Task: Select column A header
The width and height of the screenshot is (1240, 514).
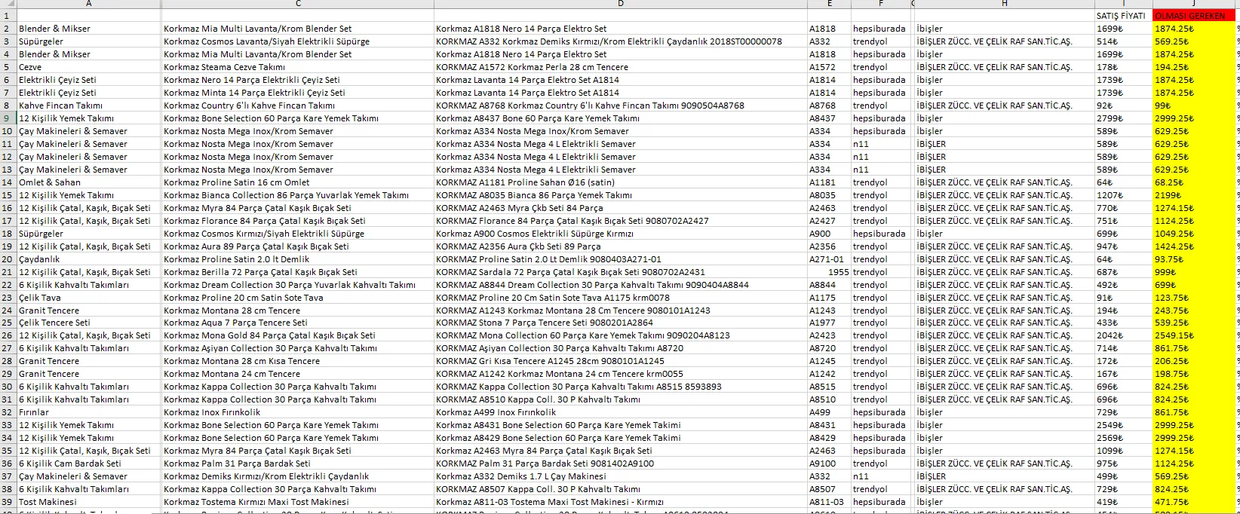Action: 89,4
